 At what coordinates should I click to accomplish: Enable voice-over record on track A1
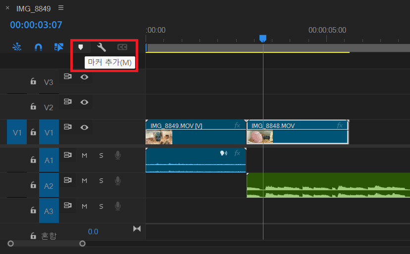(x=118, y=155)
